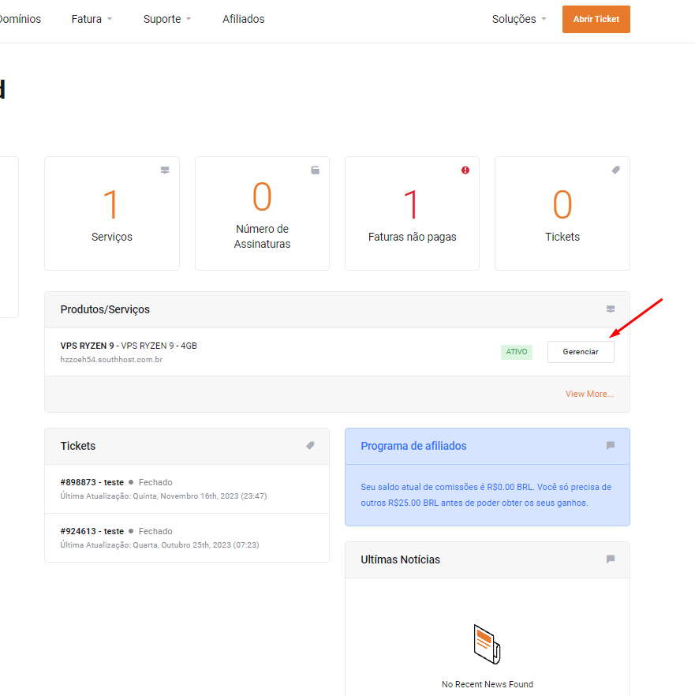The width and height of the screenshot is (695, 696).
Task: Click server icon in Produtos/Serviços header
Action: pos(610,309)
